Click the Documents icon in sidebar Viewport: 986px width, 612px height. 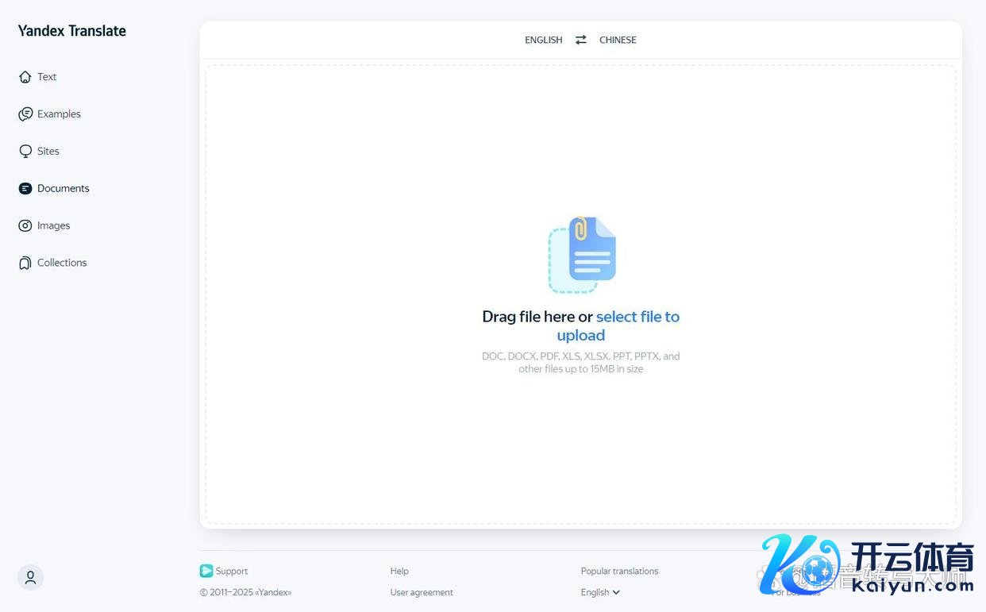pos(25,189)
